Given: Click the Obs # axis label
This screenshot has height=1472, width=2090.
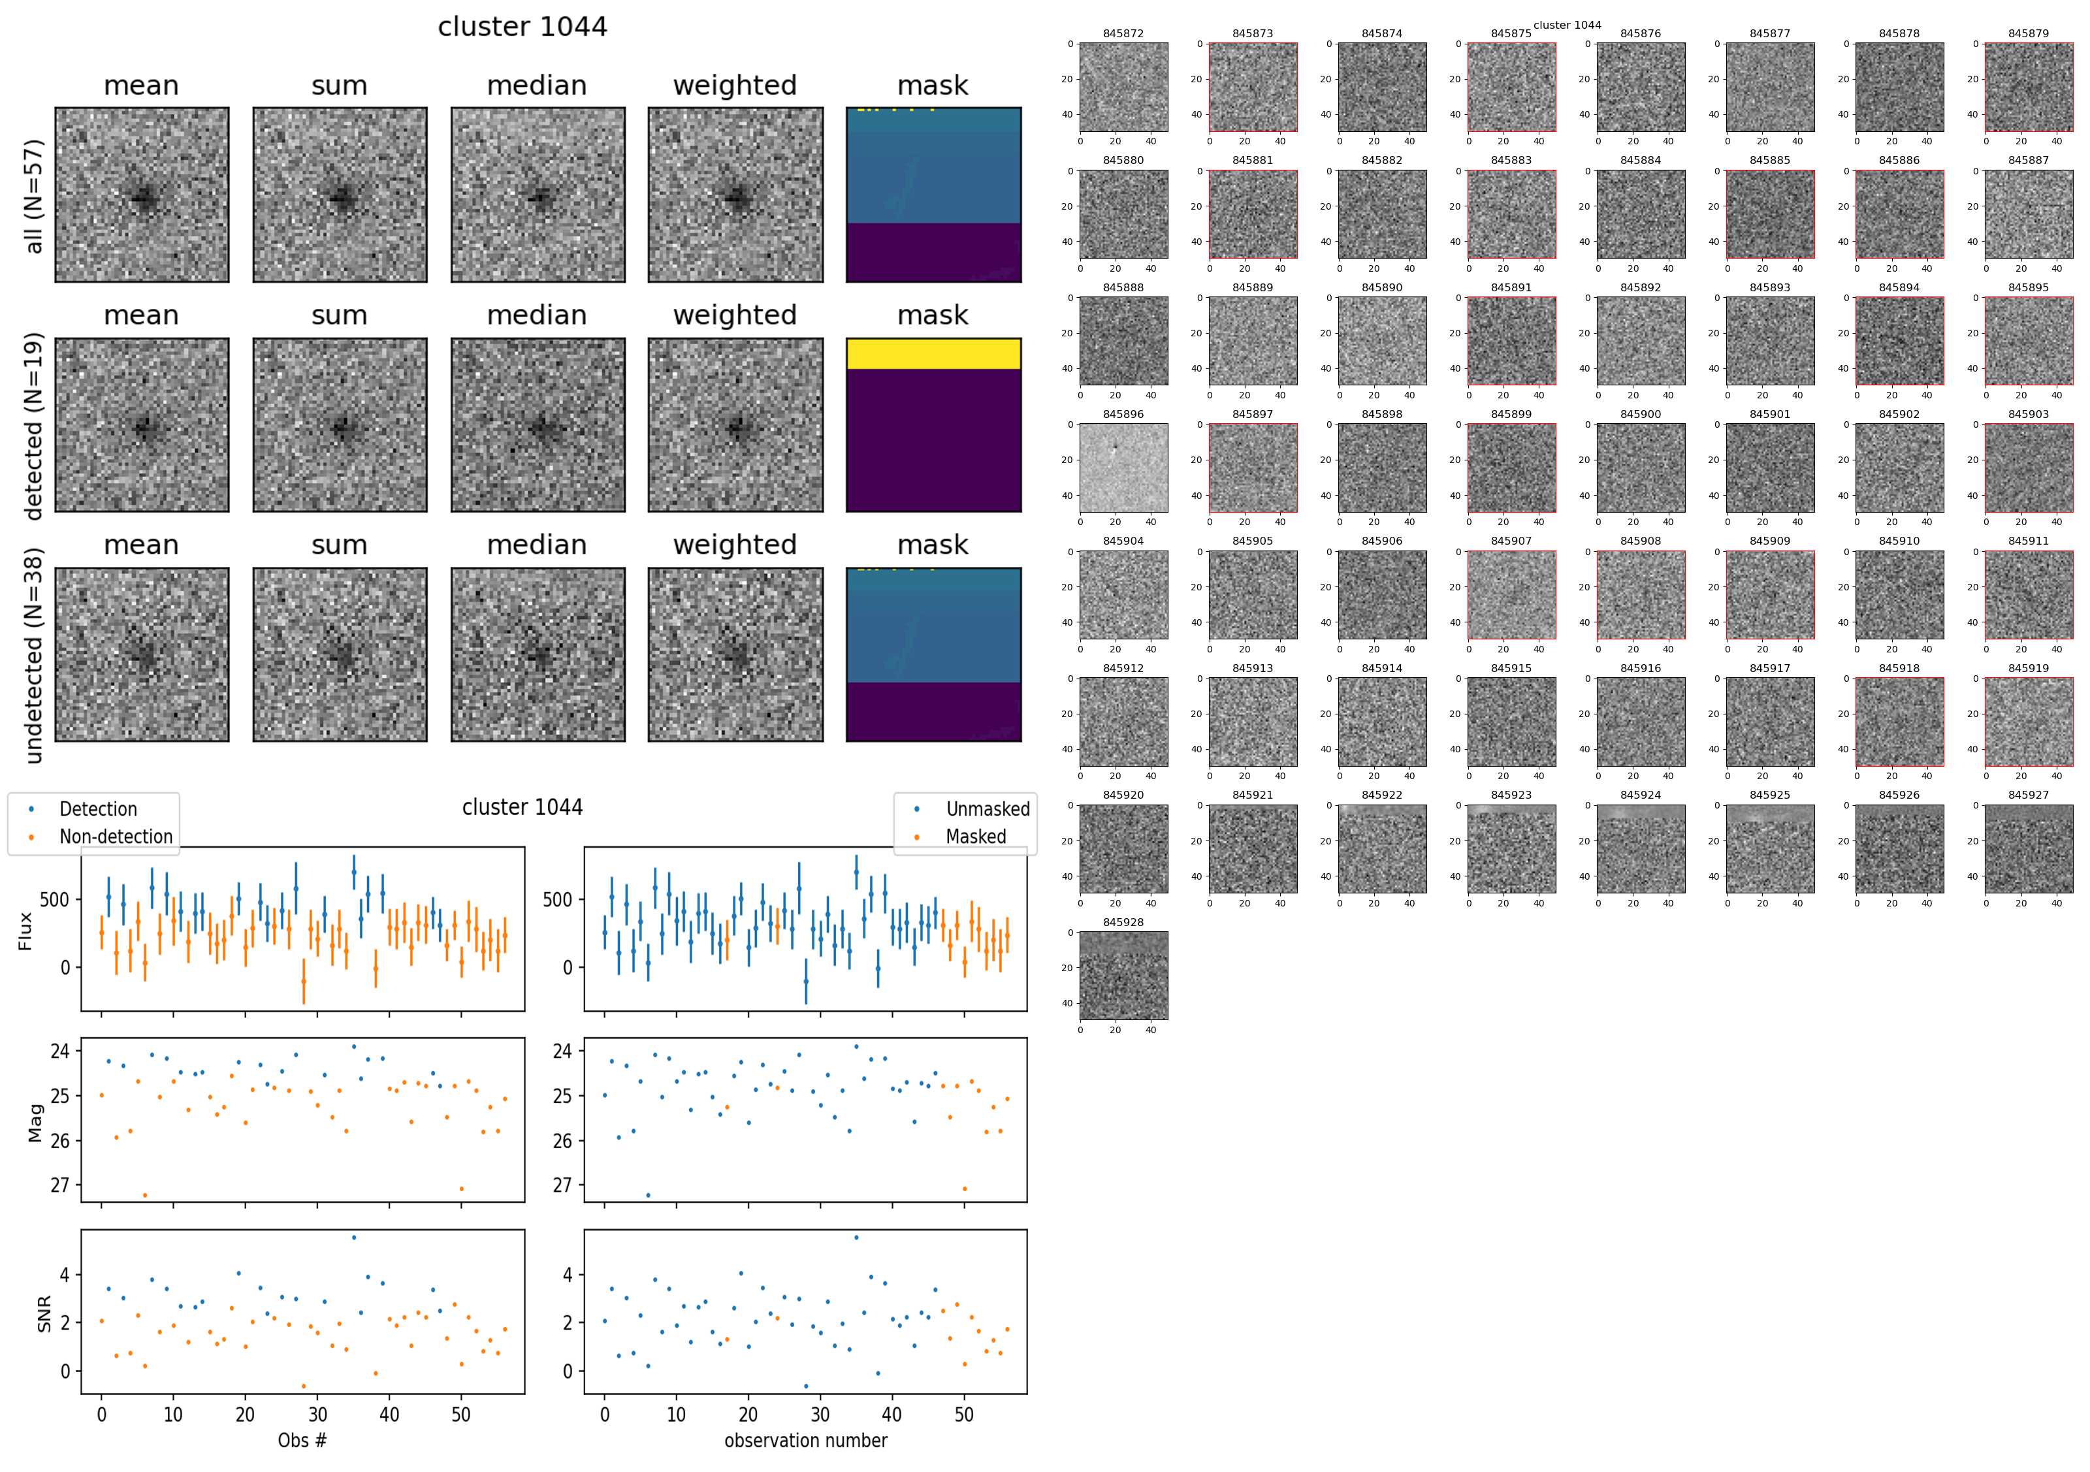Looking at the screenshot, I should tap(302, 1440).
